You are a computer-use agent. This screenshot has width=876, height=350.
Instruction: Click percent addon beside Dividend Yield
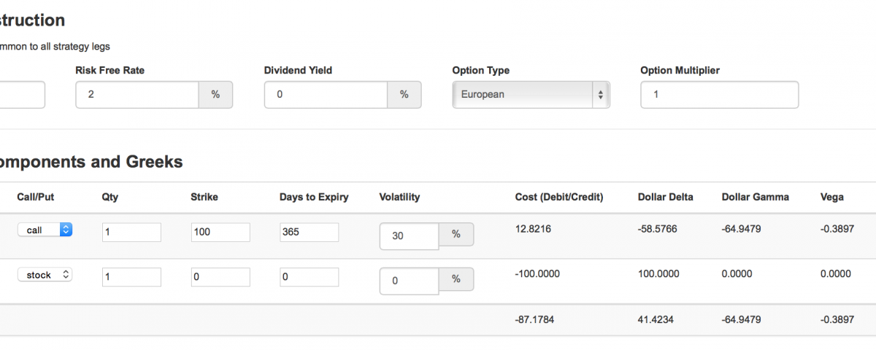click(x=404, y=95)
